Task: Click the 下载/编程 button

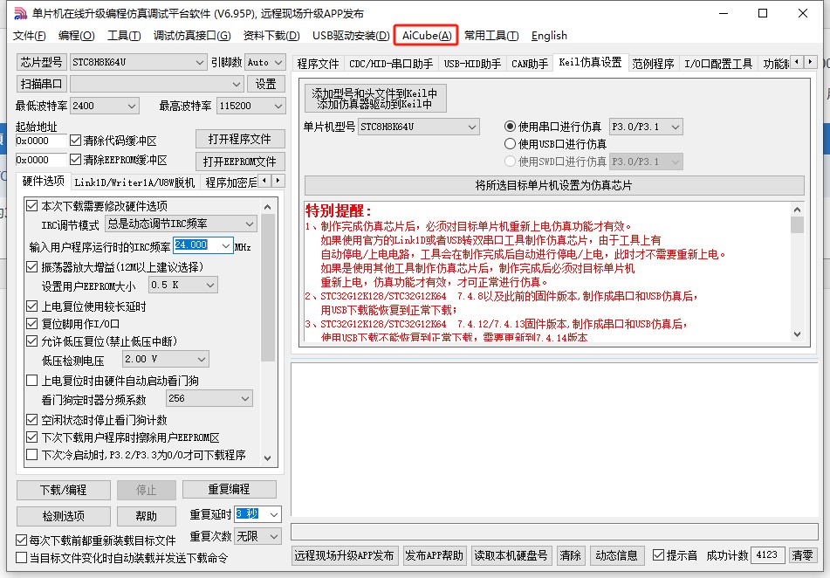Action: [x=64, y=490]
